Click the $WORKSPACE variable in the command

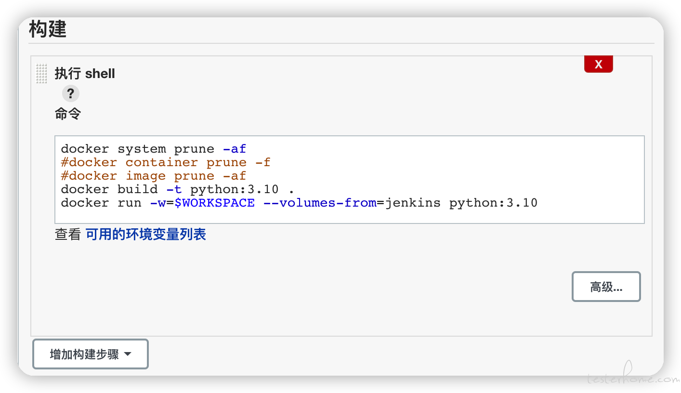[x=214, y=203]
